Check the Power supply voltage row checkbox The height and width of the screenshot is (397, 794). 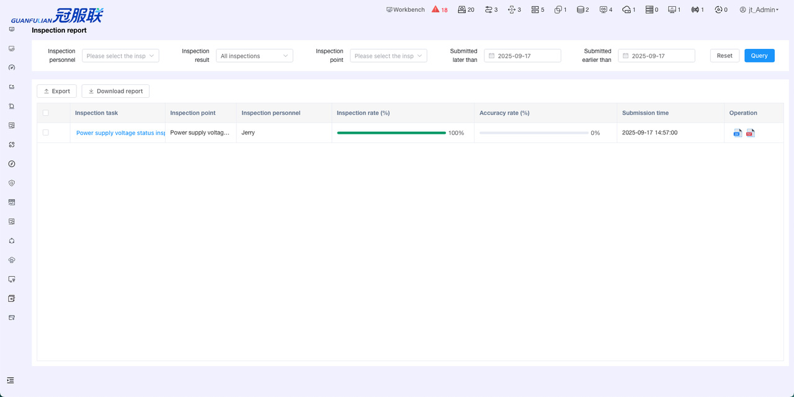(46, 133)
